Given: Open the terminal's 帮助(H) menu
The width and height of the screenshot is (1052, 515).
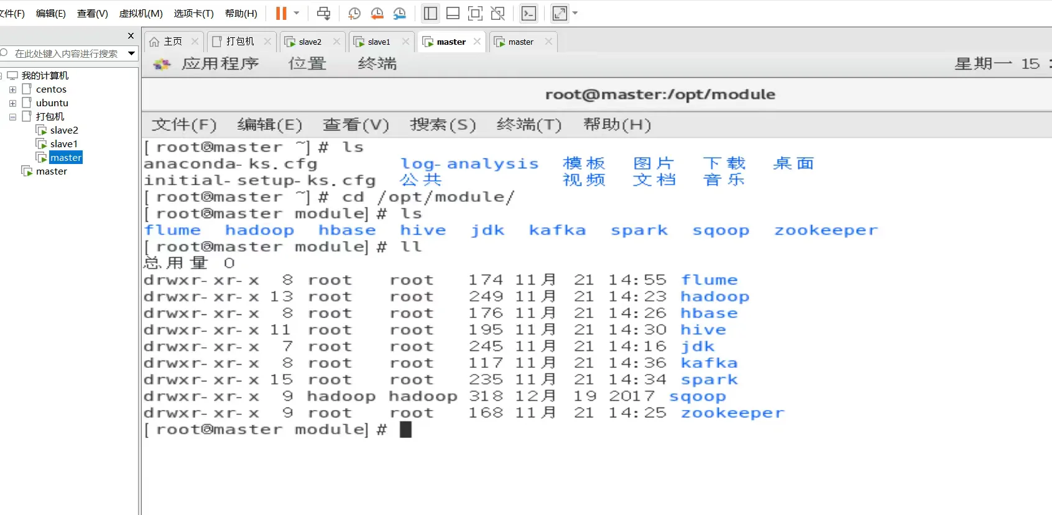Looking at the screenshot, I should click(617, 125).
